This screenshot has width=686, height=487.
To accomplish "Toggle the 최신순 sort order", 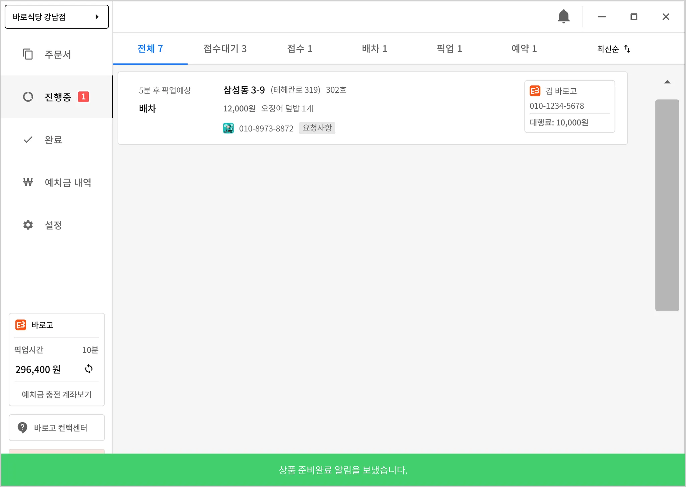I will point(614,49).
